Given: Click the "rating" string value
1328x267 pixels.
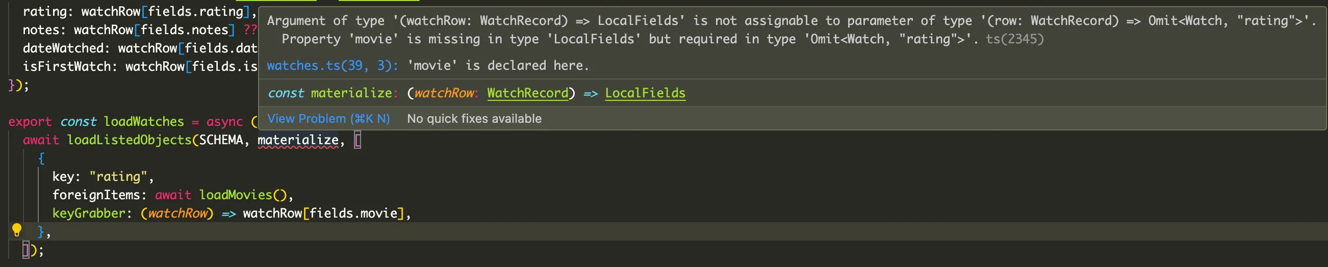Looking at the screenshot, I should (x=118, y=176).
